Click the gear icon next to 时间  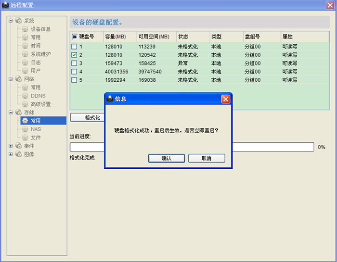(x=26, y=46)
